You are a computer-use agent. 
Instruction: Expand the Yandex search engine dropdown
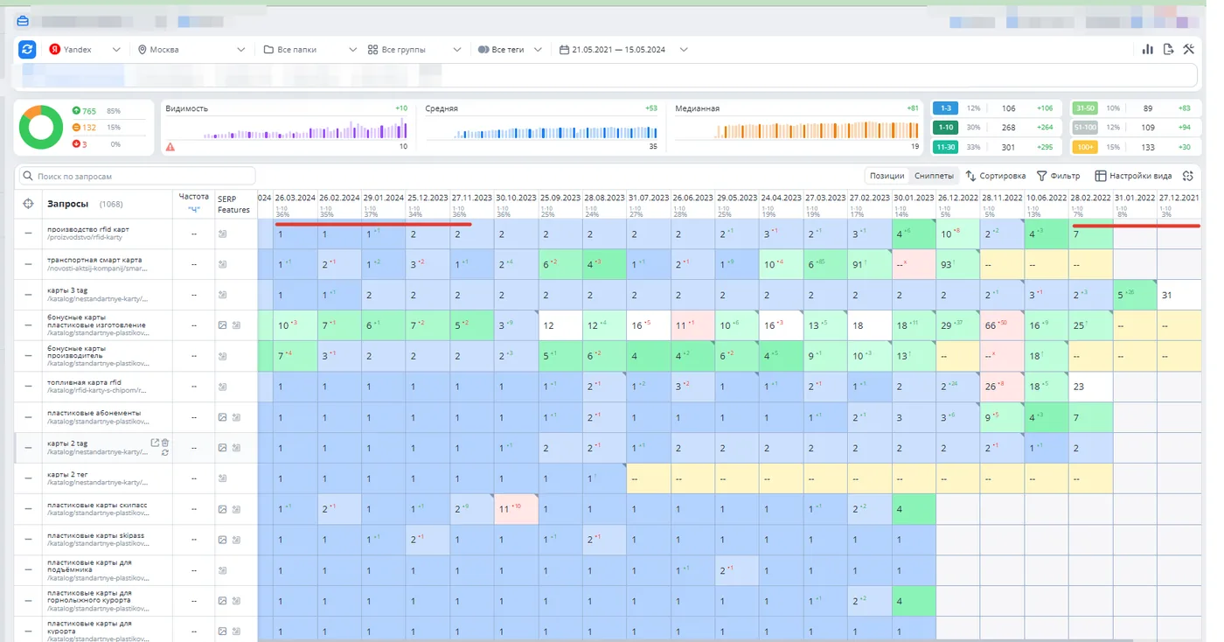(85, 50)
